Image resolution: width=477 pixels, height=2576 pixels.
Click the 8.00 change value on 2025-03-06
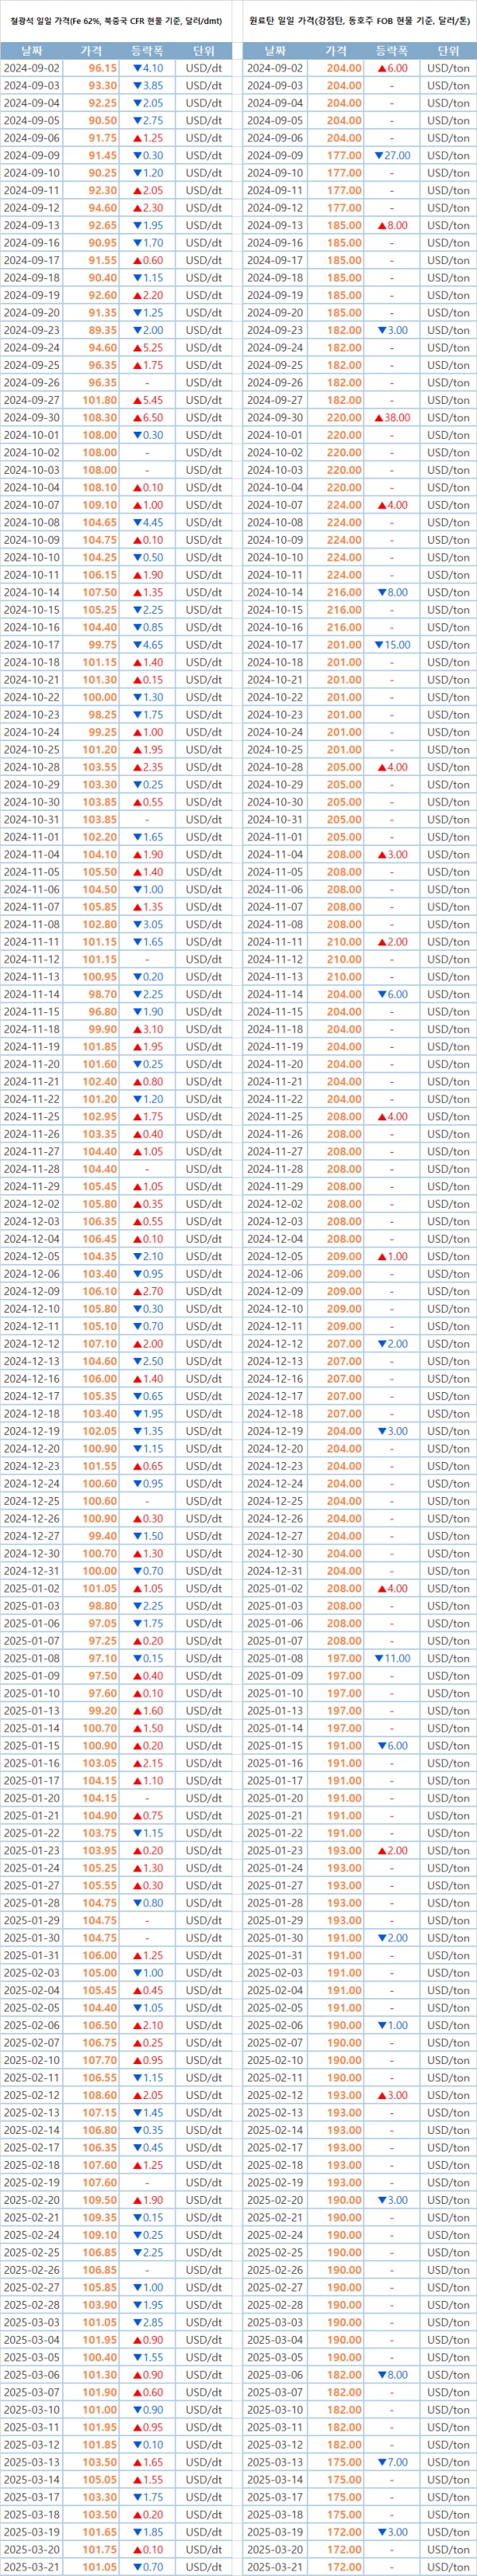396,2375
